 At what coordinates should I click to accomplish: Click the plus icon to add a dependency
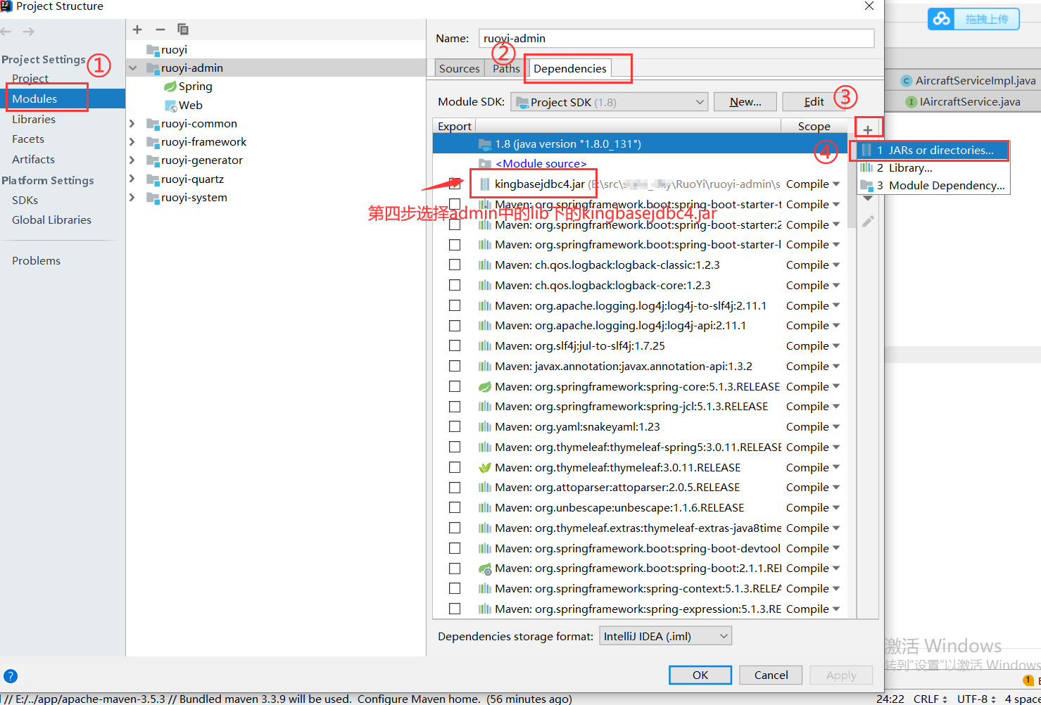point(869,127)
